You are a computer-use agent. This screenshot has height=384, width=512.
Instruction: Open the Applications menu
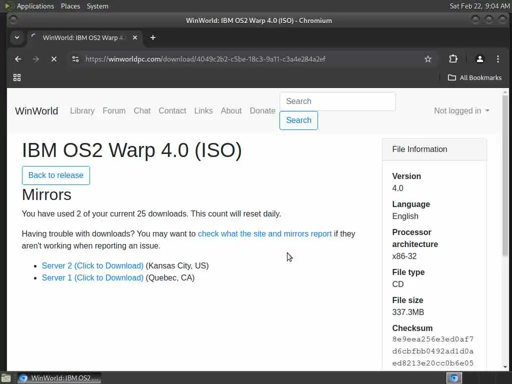click(35, 6)
